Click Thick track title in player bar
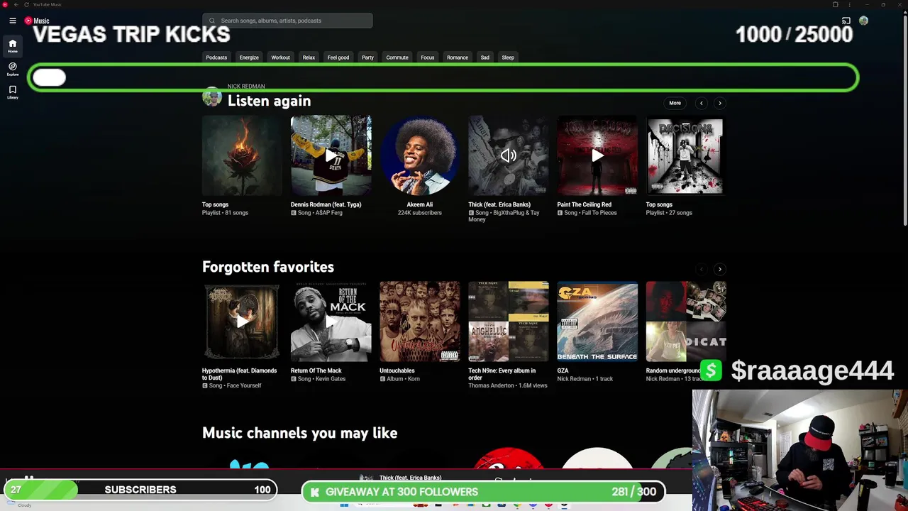The width and height of the screenshot is (908, 511). coord(410,478)
